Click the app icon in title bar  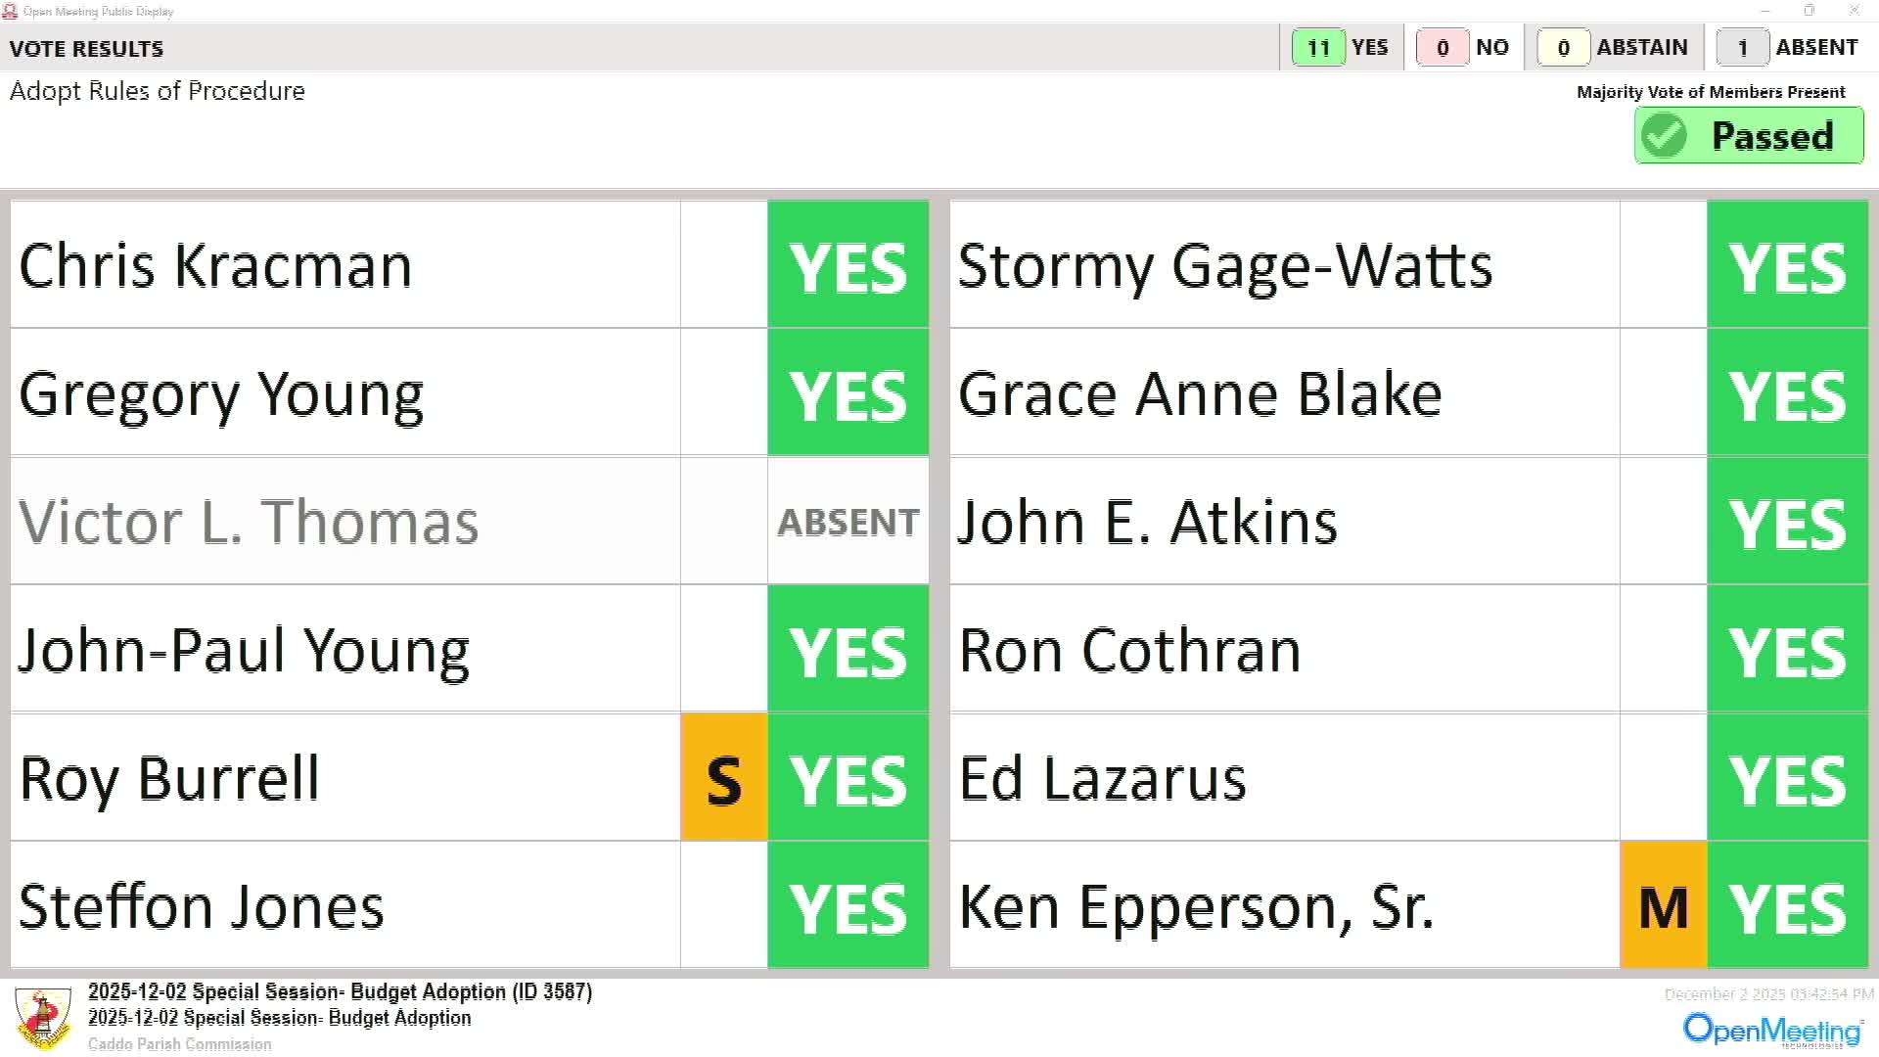pos(11,11)
